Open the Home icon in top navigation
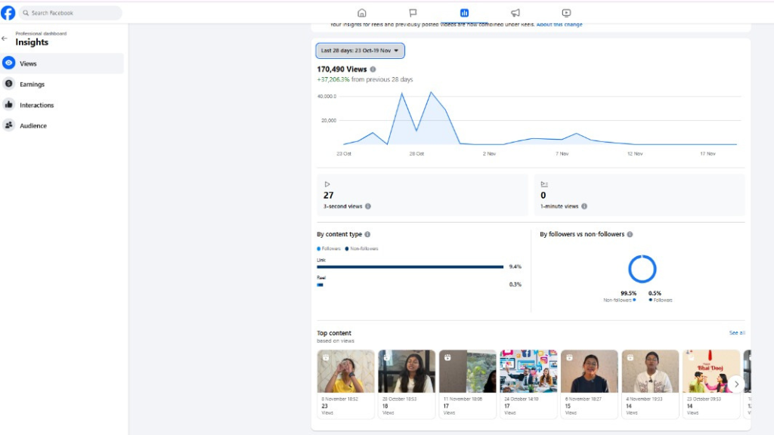 361,13
